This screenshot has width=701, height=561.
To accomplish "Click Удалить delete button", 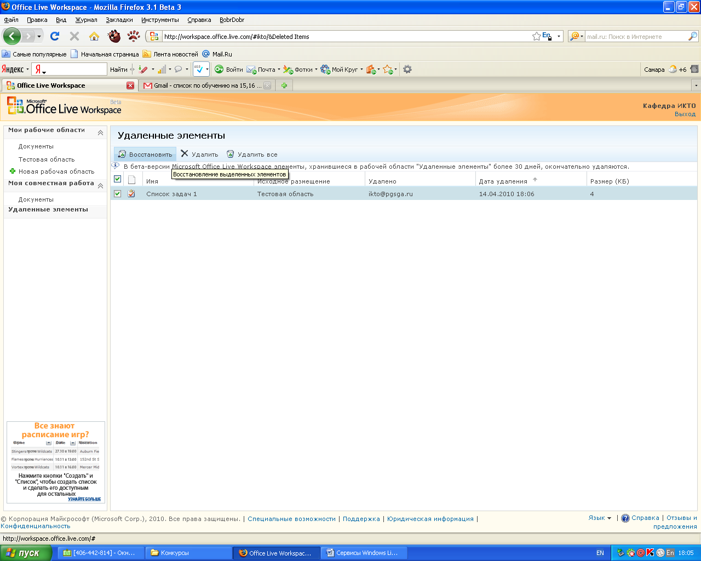I will click(199, 154).
